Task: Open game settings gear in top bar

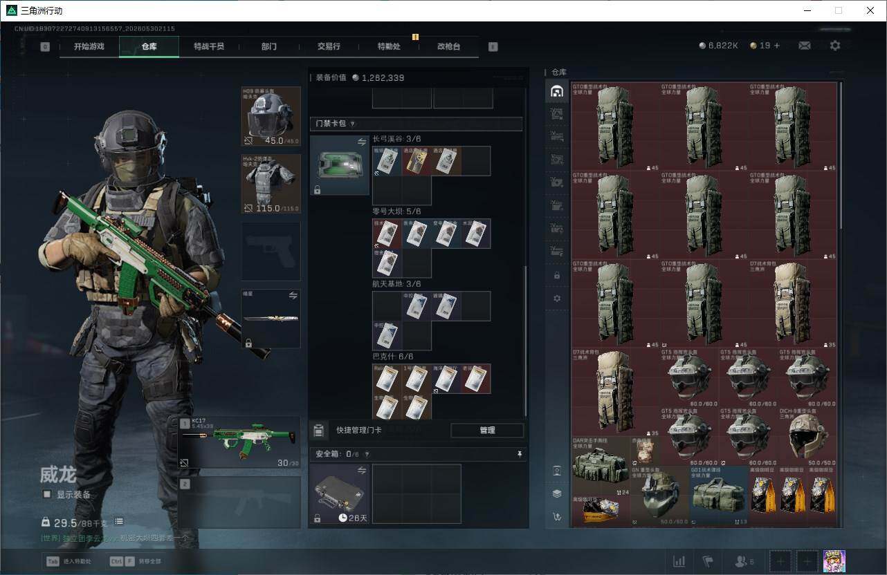Action: coord(835,46)
